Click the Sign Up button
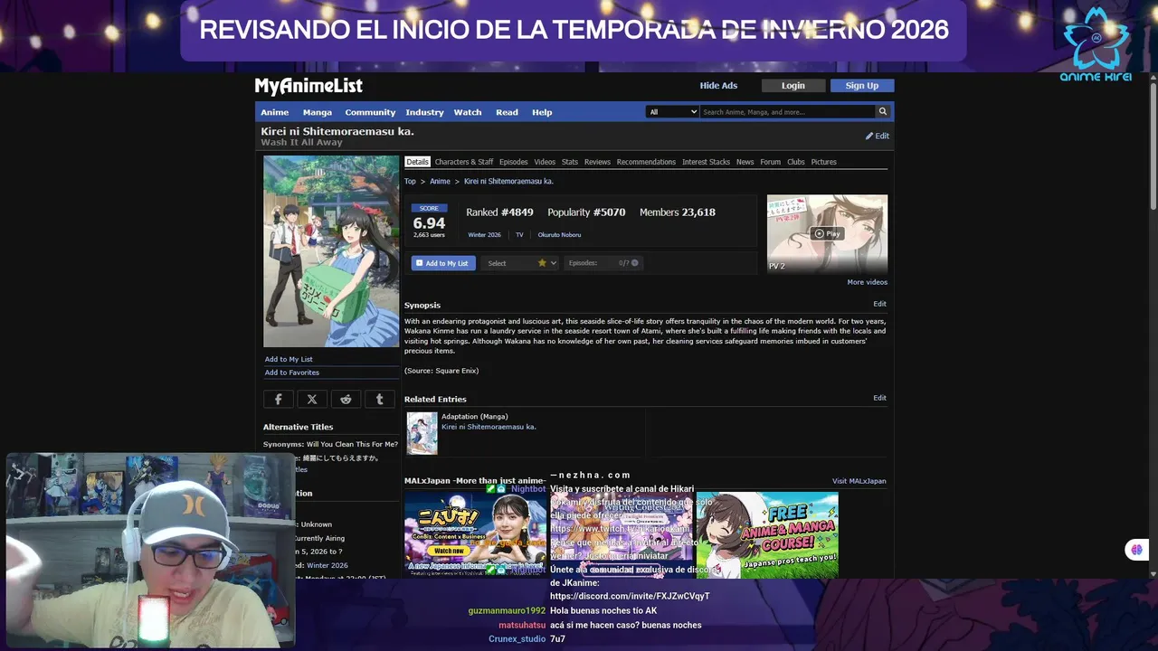 [x=861, y=86]
